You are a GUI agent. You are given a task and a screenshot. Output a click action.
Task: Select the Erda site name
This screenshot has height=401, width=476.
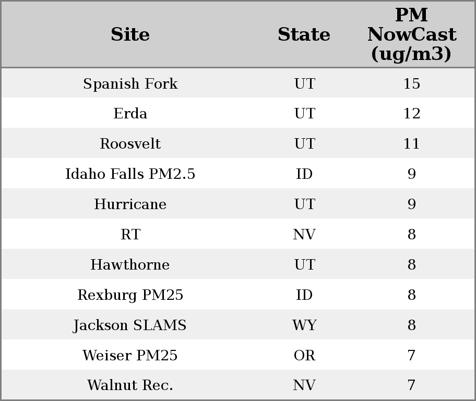[x=130, y=114]
